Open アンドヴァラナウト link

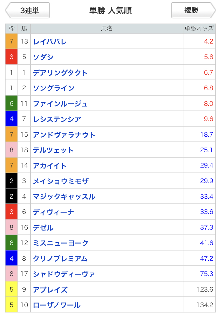[64, 135]
